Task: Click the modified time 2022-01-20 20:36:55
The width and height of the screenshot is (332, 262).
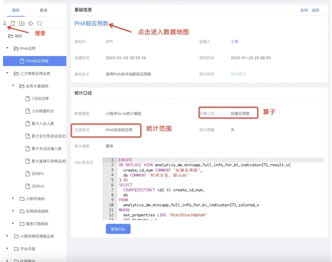Action: pos(251,58)
